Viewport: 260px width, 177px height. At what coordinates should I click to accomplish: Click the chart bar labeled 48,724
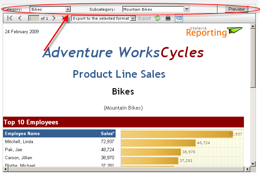(158, 143)
